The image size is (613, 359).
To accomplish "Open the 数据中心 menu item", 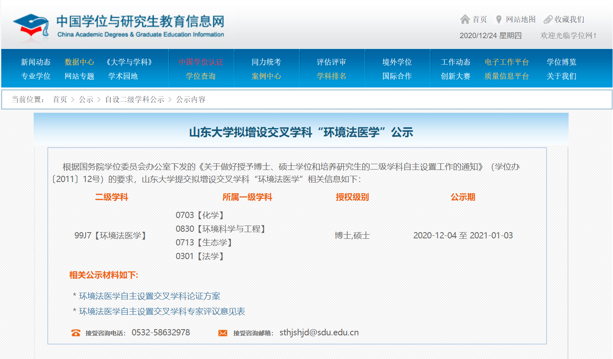I will pyautogui.click(x=79, y=62).
